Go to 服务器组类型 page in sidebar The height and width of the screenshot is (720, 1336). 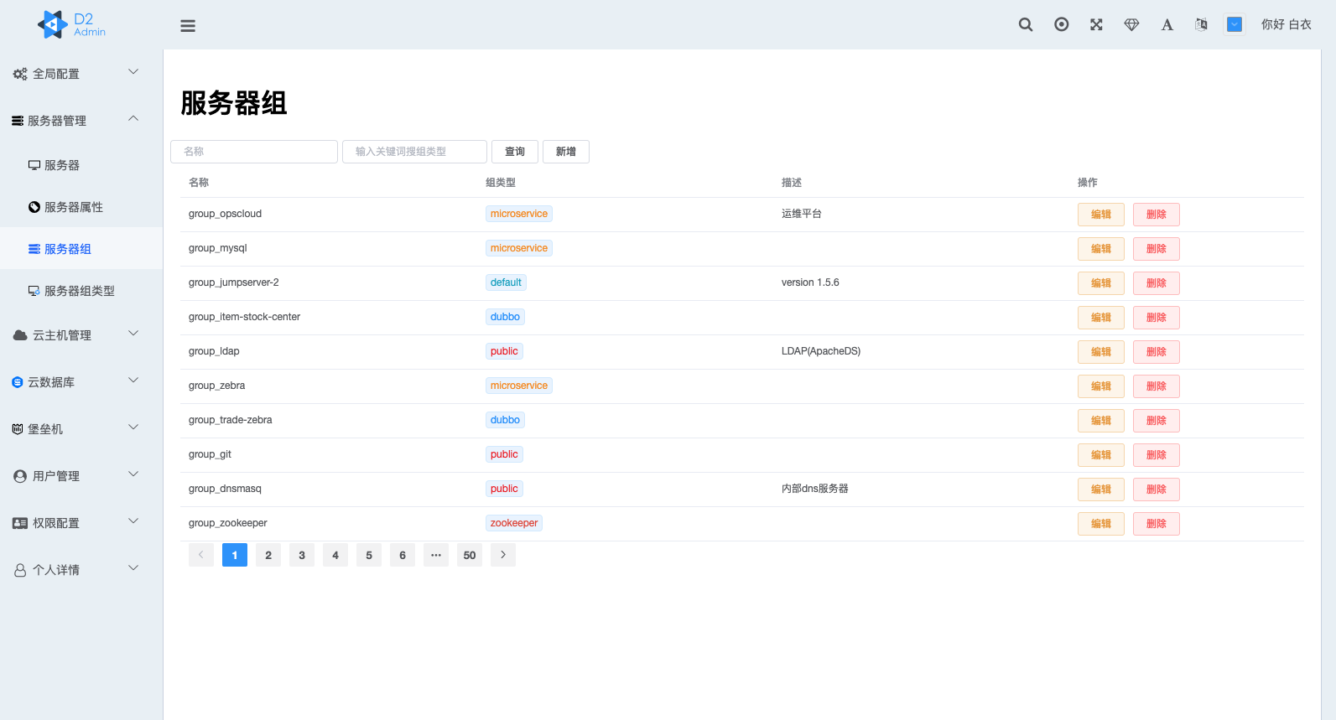pyautogui.click(x=79, y=291)
